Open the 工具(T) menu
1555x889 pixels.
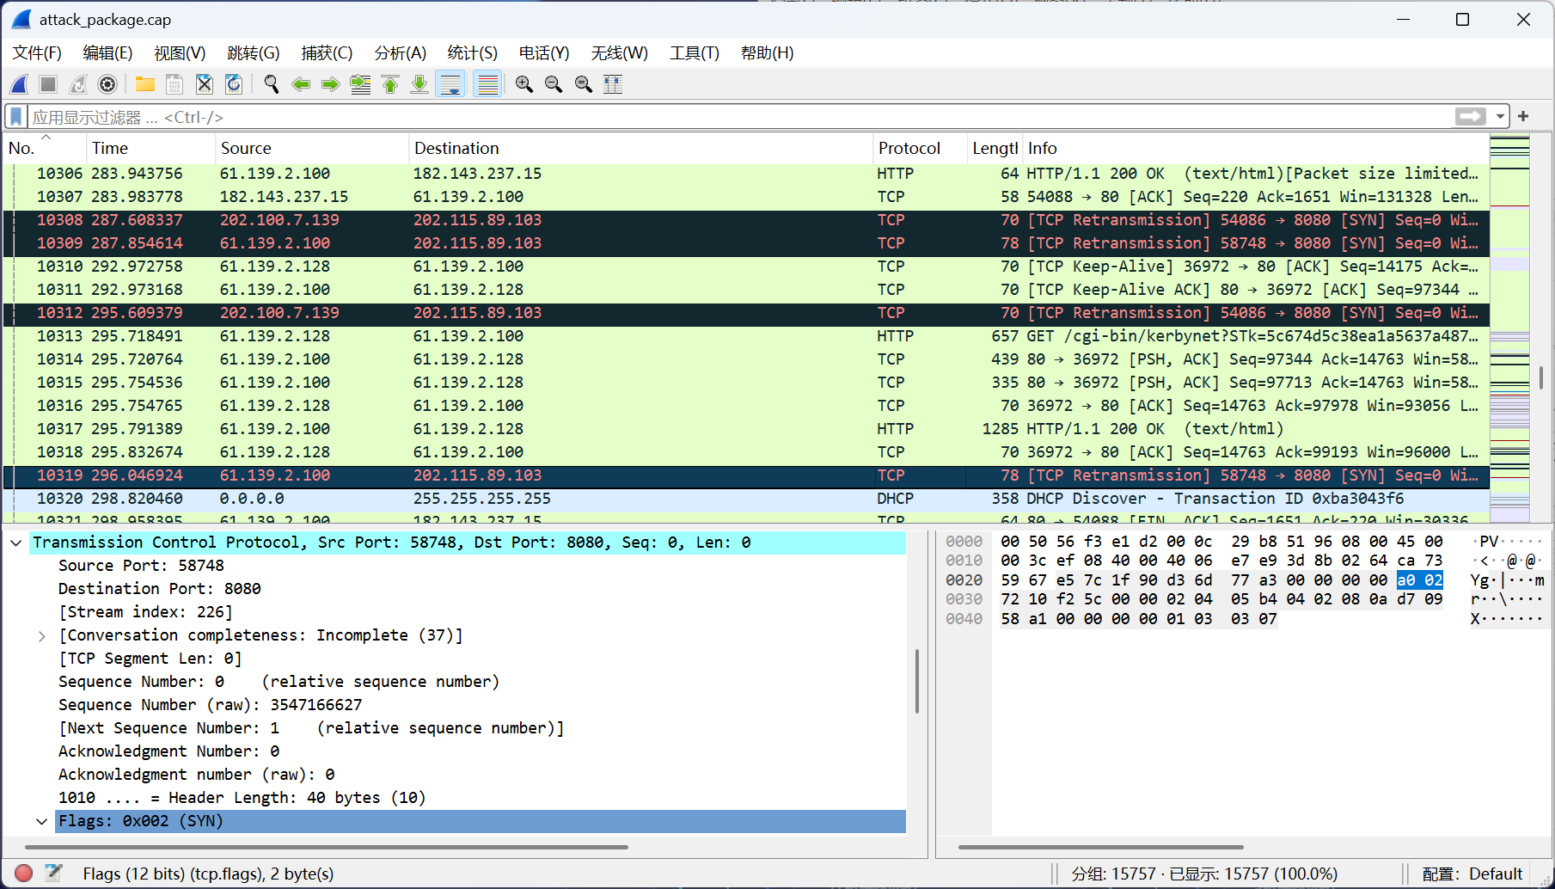pos(694,53)
